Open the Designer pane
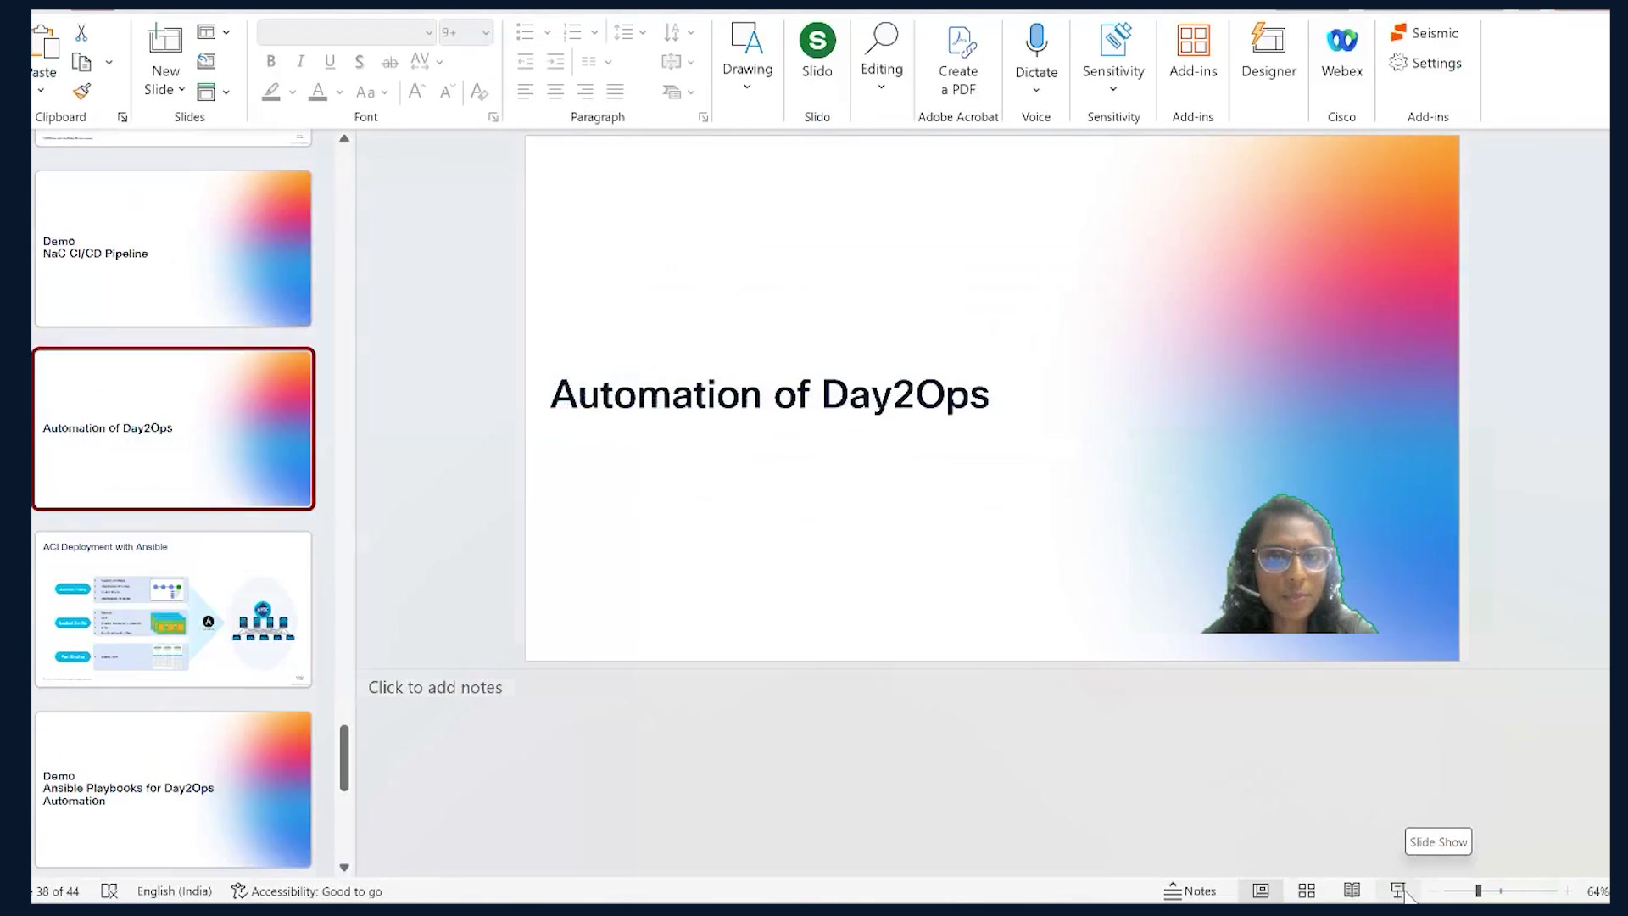 click(1268, 51)
